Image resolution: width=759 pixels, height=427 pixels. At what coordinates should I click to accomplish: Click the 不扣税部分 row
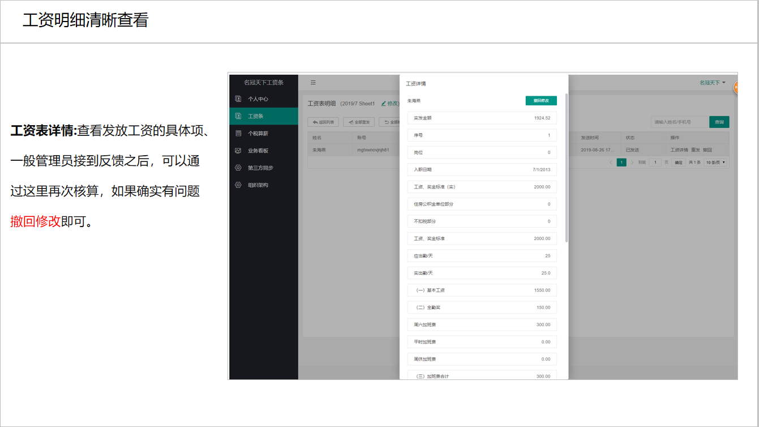[482, 221]
